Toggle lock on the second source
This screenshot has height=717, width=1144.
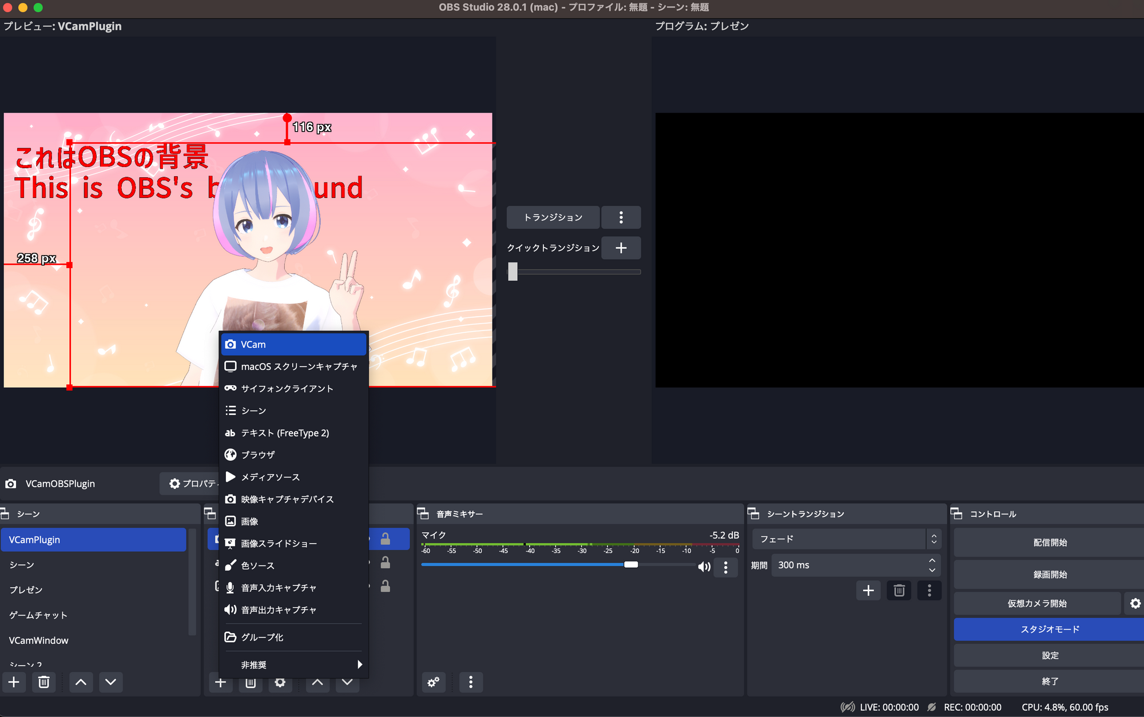(386, 563)
